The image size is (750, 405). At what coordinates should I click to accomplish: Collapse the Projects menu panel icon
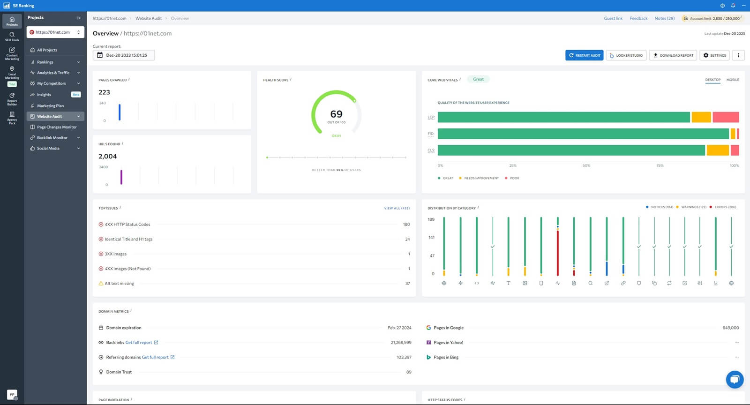pos(78,18)
